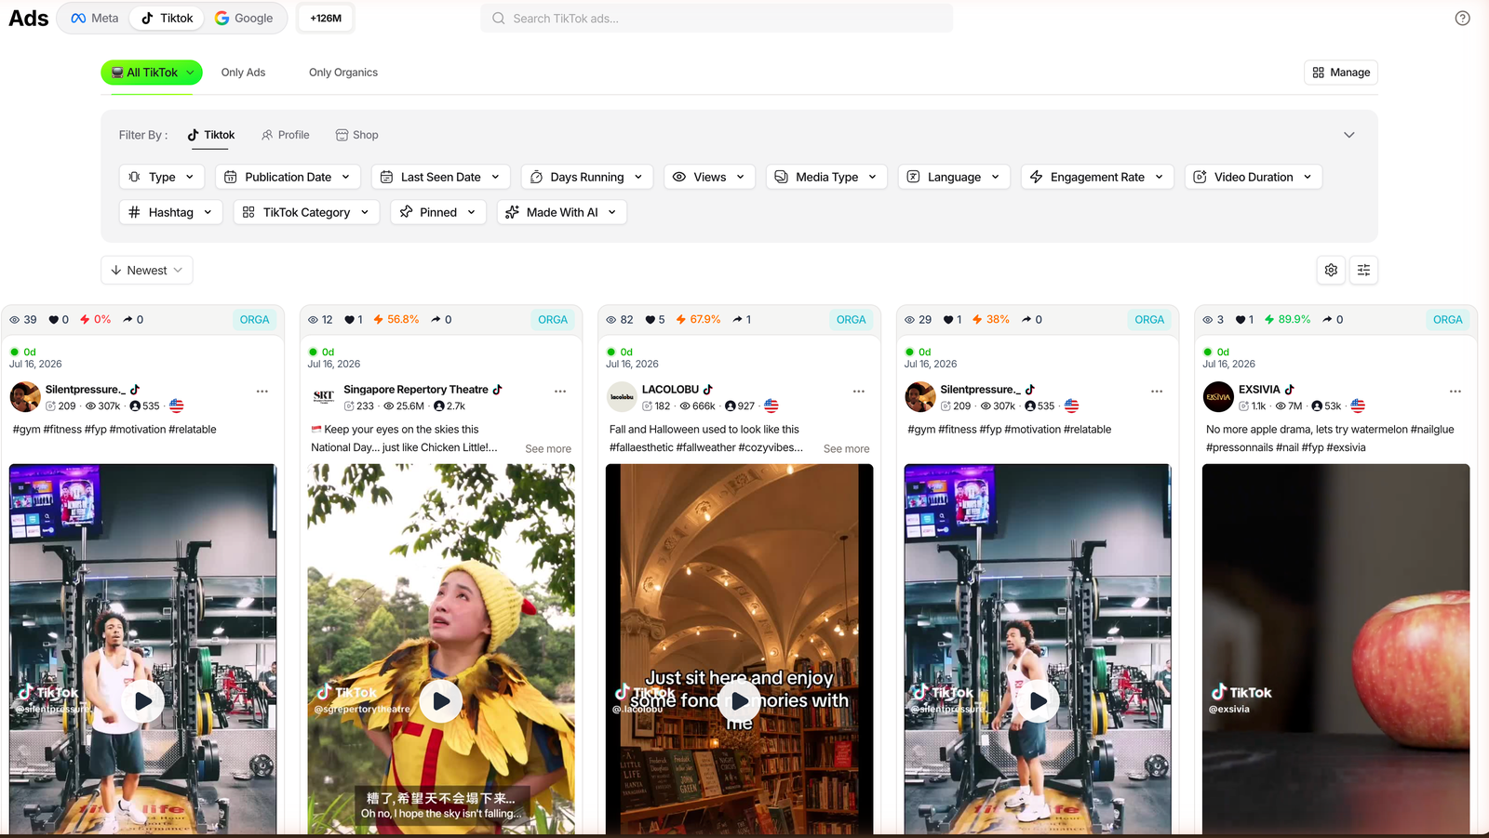Click the Singapore Repertory Theatre logo avatar
The width and height of the screenshot is (1489, 838).
323,397
